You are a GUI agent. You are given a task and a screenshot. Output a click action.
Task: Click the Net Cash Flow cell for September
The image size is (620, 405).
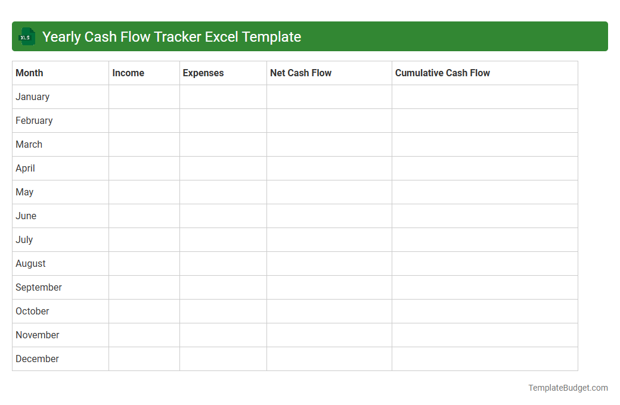point(329,287)
